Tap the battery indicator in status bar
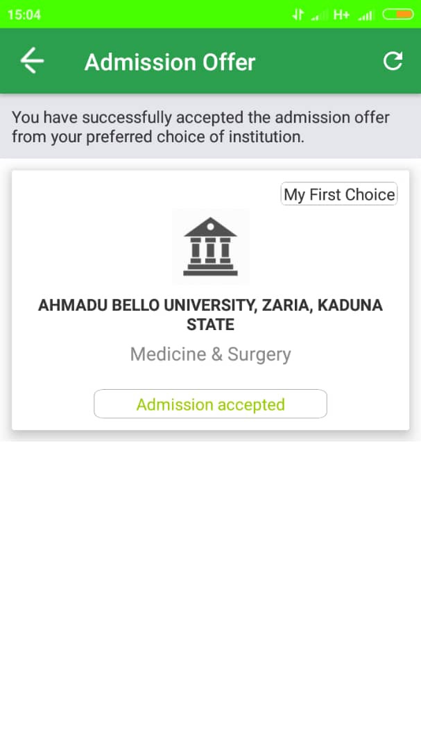The height and width of the screenshot is (749, 421). point(397,15)
